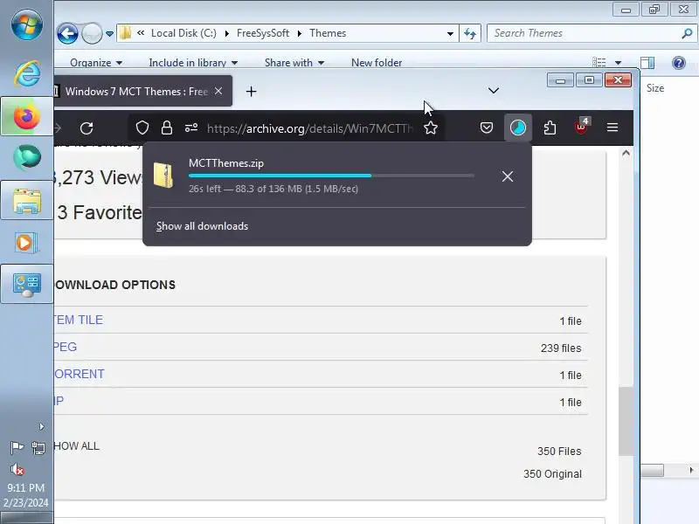Refresh the Themes folder in Explorer
The image size is (699, 524).
(470, 33)
